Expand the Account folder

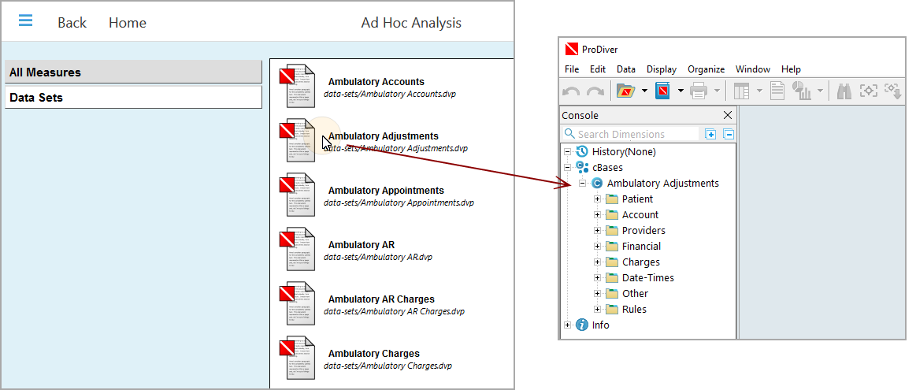(597, 214)
